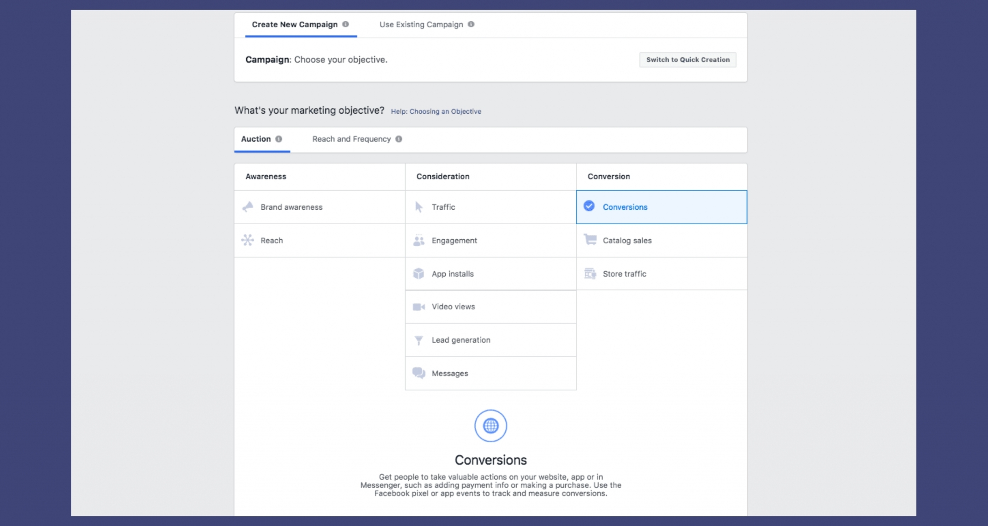Image resolution: width=988 pixels, height=526 pixels.
Task: Click the Catalog sales shopping cart icon
Action: tap(590, 240)
